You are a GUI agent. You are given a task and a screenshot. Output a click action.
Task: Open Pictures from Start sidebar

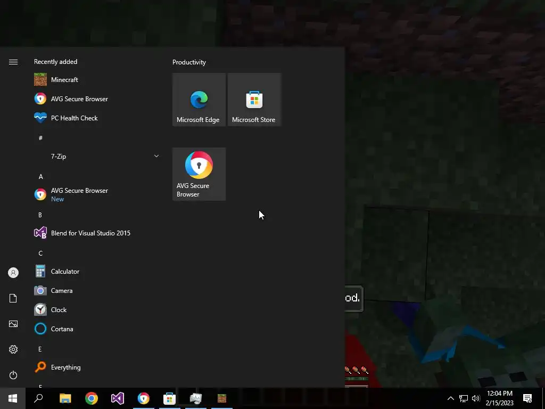point(13,324)
